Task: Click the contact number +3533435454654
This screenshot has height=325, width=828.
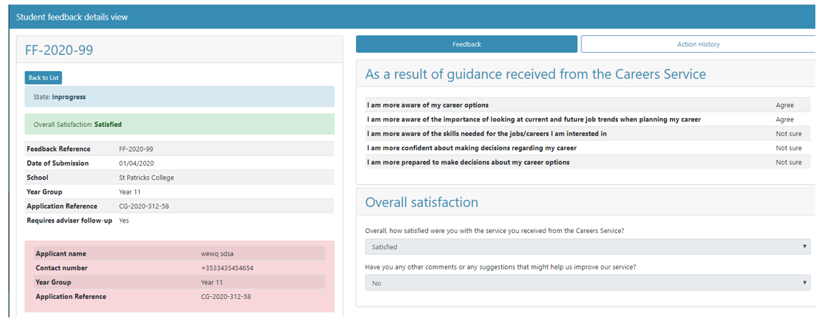Action: (x=227, y=268)
